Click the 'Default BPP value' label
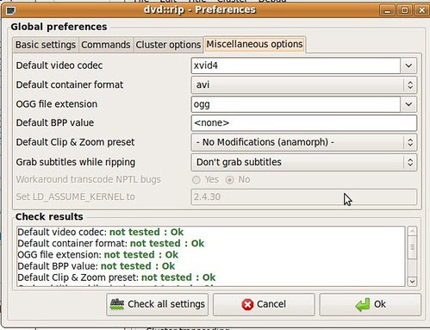The width and height of the screenshot is (430, 330). point(55,123)
